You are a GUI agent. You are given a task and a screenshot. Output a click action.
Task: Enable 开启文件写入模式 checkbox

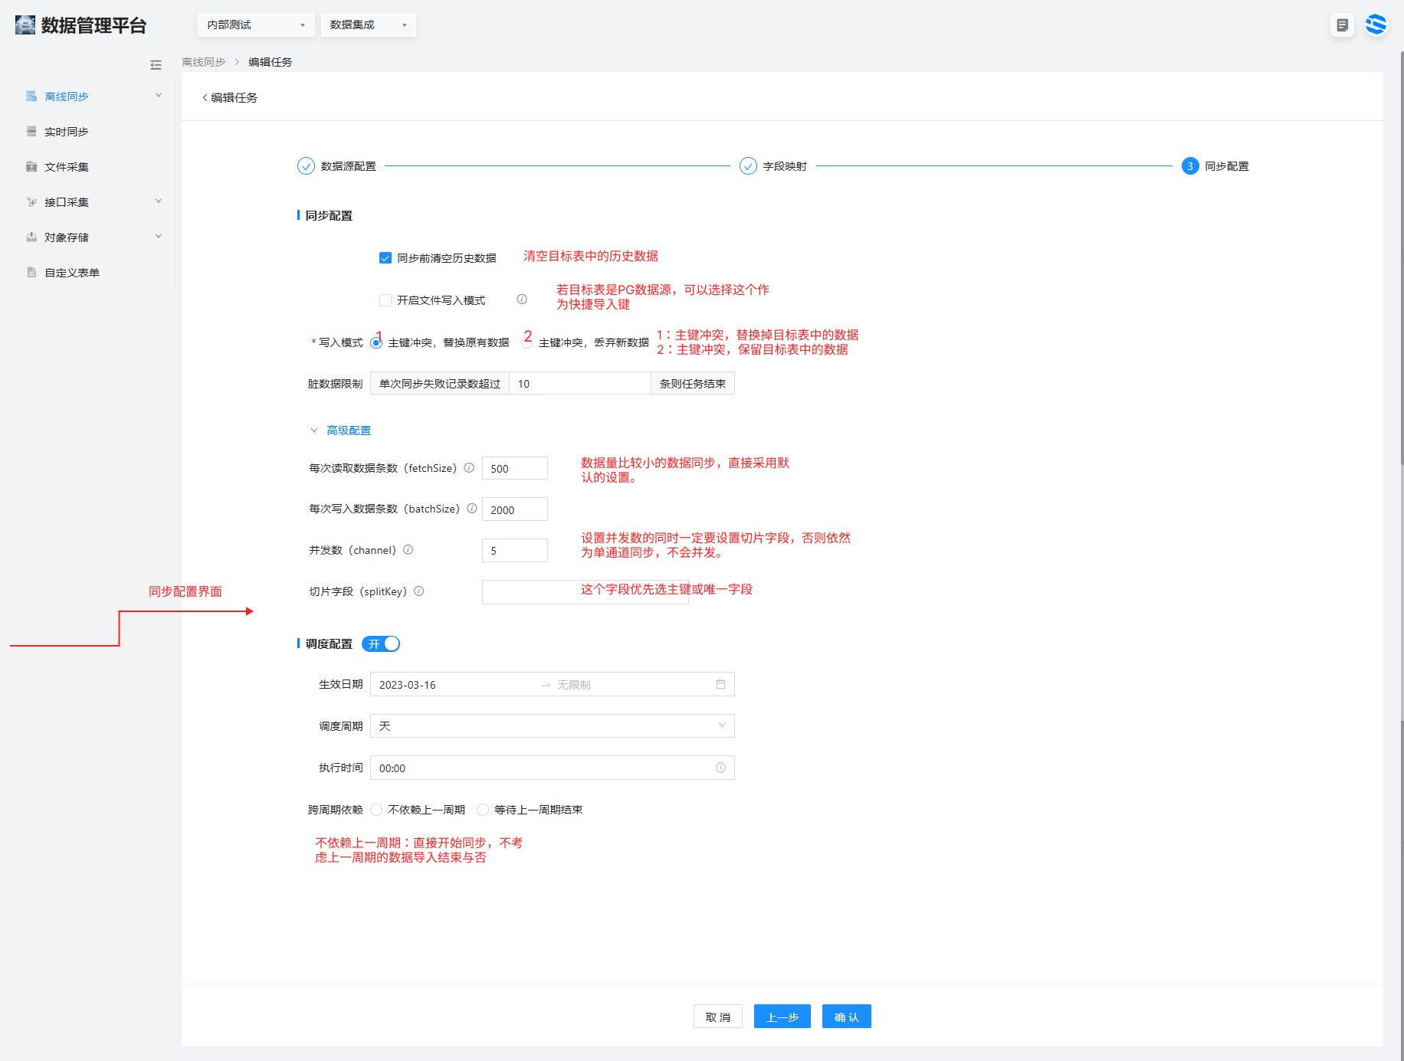[385, 300]
